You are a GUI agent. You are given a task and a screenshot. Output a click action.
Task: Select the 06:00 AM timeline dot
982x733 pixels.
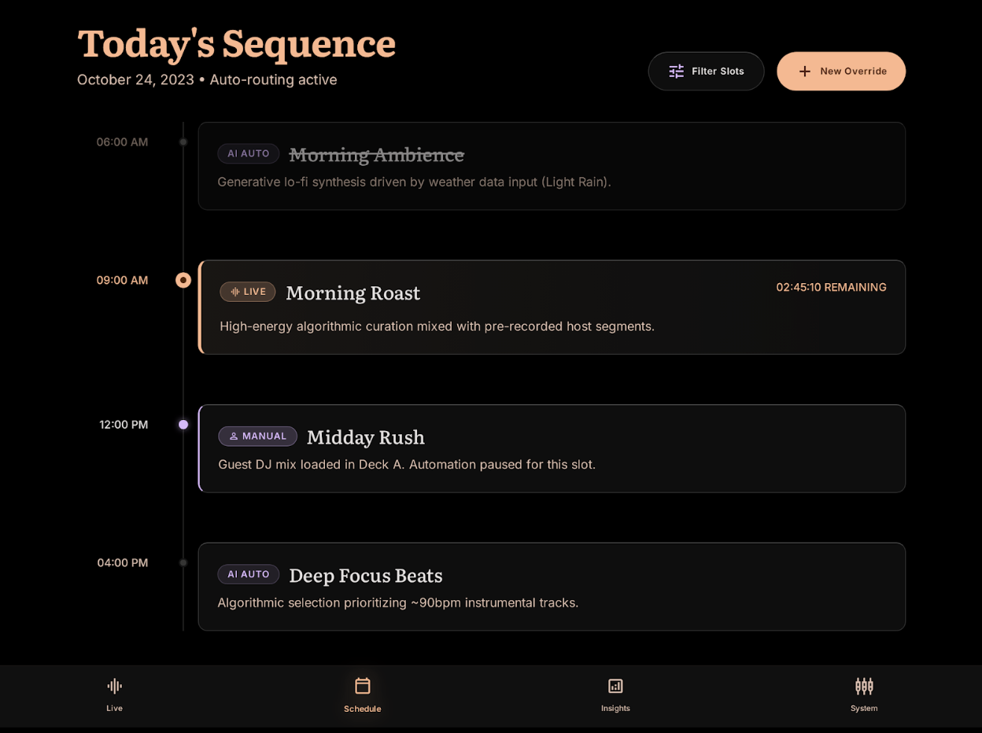pyautogui.click(x=183, y=142)
